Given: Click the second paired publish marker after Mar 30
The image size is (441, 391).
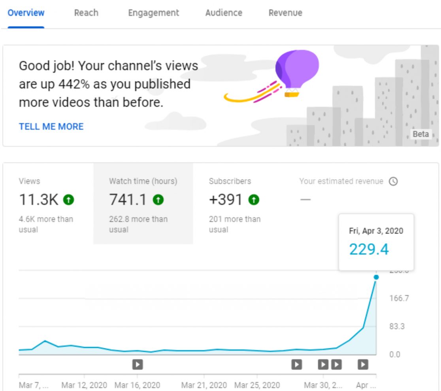Looking at the screenshot, I should [x=336, y=365].
